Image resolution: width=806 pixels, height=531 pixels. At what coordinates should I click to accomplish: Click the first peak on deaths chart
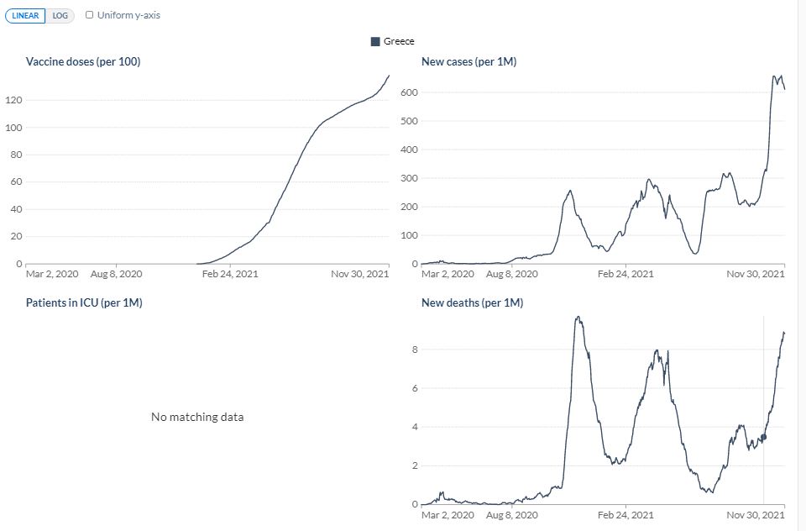pos(578,318)
